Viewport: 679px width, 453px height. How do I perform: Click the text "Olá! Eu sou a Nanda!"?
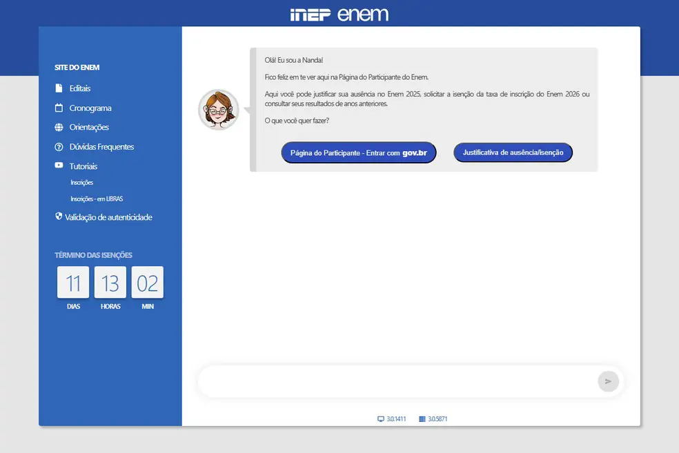[x=294, y=60]
